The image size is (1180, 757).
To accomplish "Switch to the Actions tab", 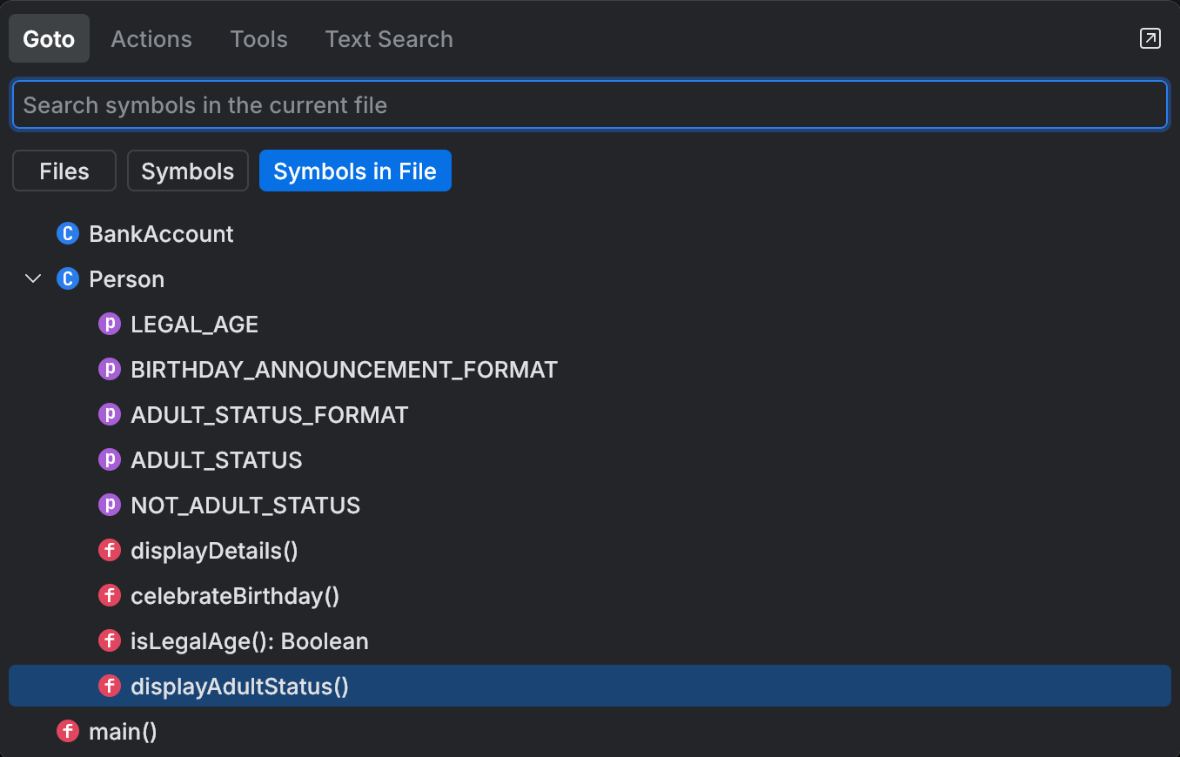I will (151, 38).
